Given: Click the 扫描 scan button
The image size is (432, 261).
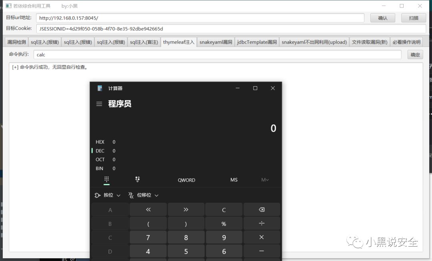Looking at the screenshot, I should click(x=414, y=18).
